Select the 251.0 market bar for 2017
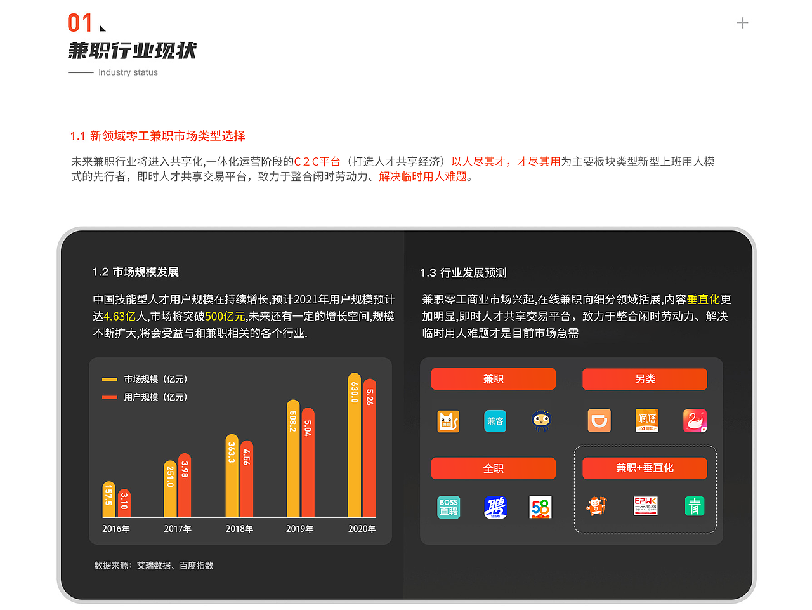 tap(170, 489)
